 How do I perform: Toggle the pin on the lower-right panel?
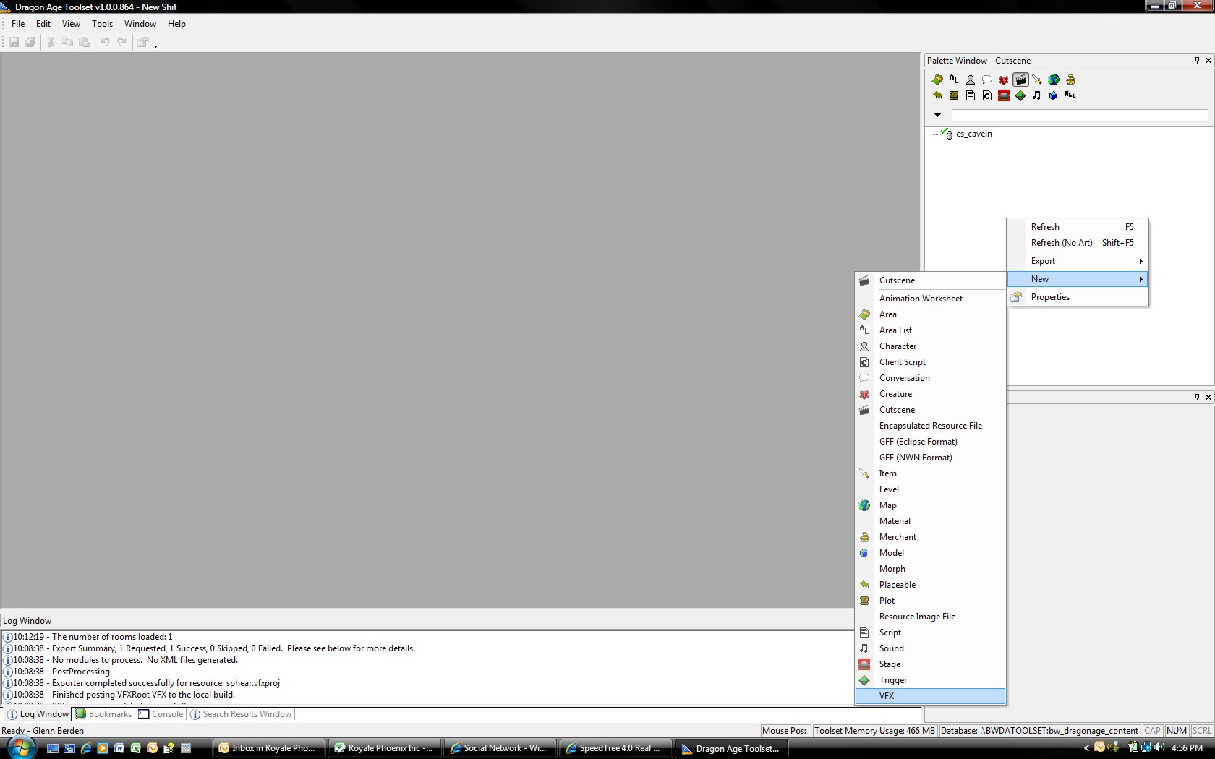[x=1197, y=397]
